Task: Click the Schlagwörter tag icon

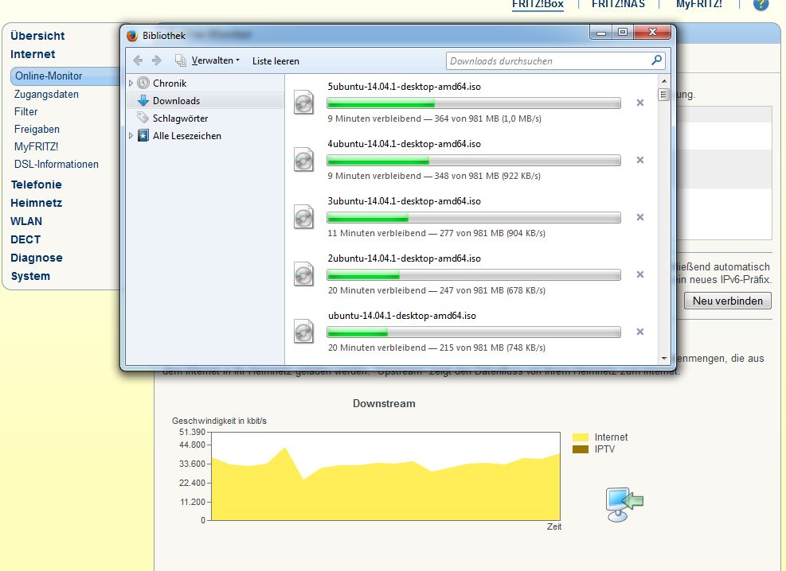Action: (143, 118)
